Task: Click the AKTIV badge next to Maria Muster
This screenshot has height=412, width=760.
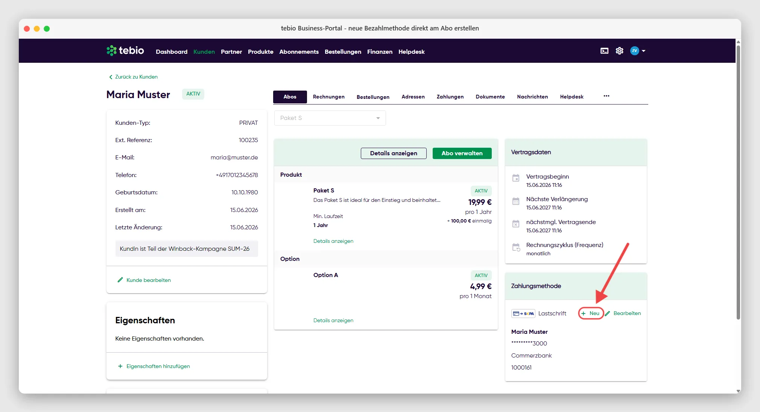Action: [193, 94]
